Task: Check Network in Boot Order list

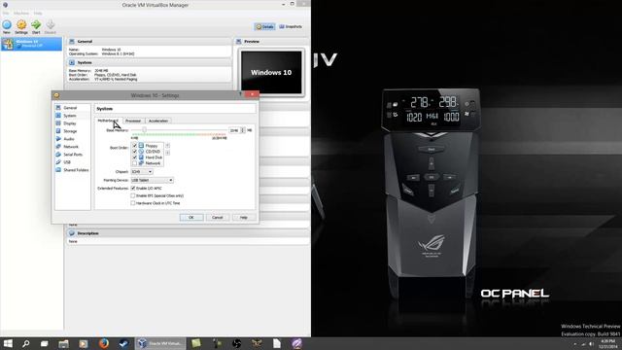Action: [x=134, y=163]
